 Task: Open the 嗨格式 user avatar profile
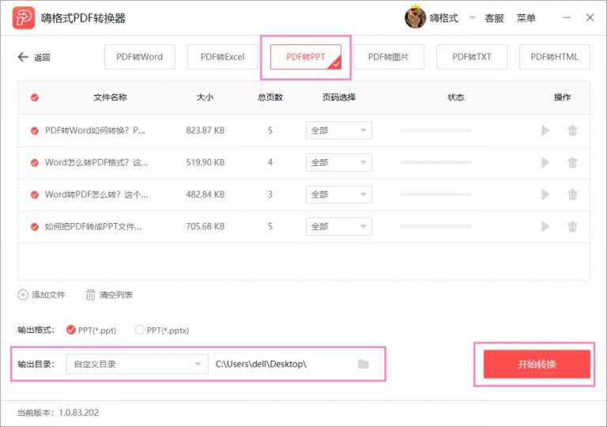point(416,17)
